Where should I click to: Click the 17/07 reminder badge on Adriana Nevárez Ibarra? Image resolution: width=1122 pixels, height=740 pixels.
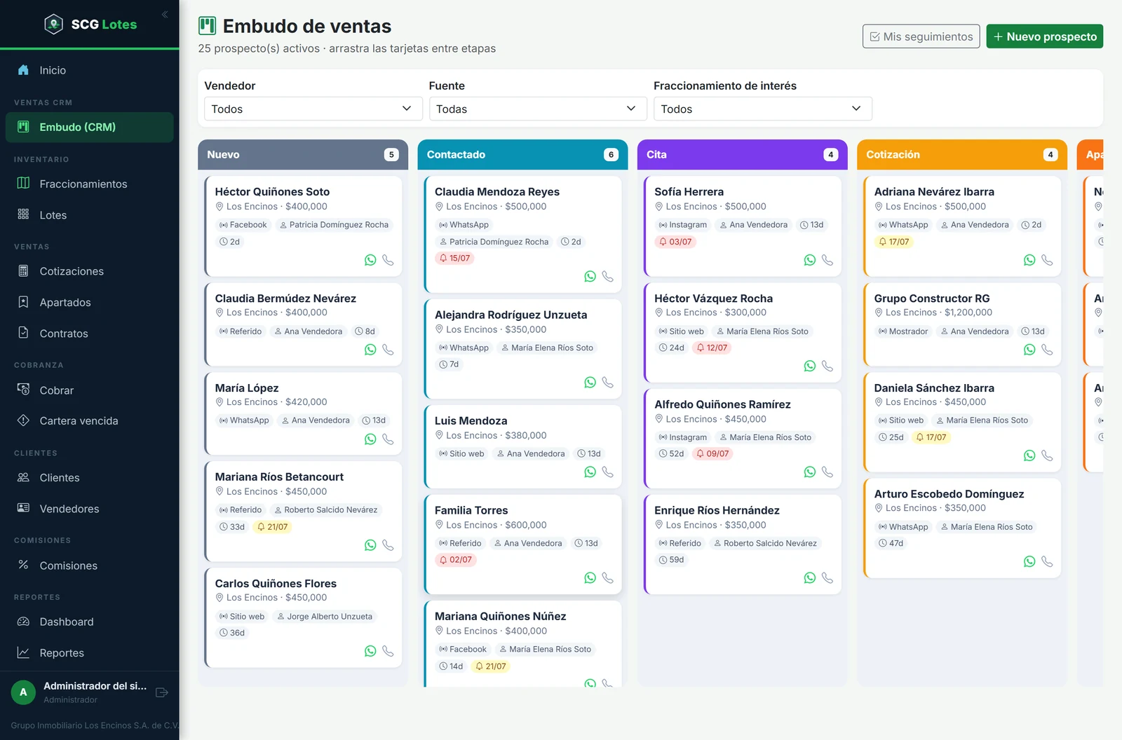(894, 242)
